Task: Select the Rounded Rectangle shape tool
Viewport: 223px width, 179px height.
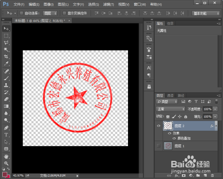Action: pos(6,149)
